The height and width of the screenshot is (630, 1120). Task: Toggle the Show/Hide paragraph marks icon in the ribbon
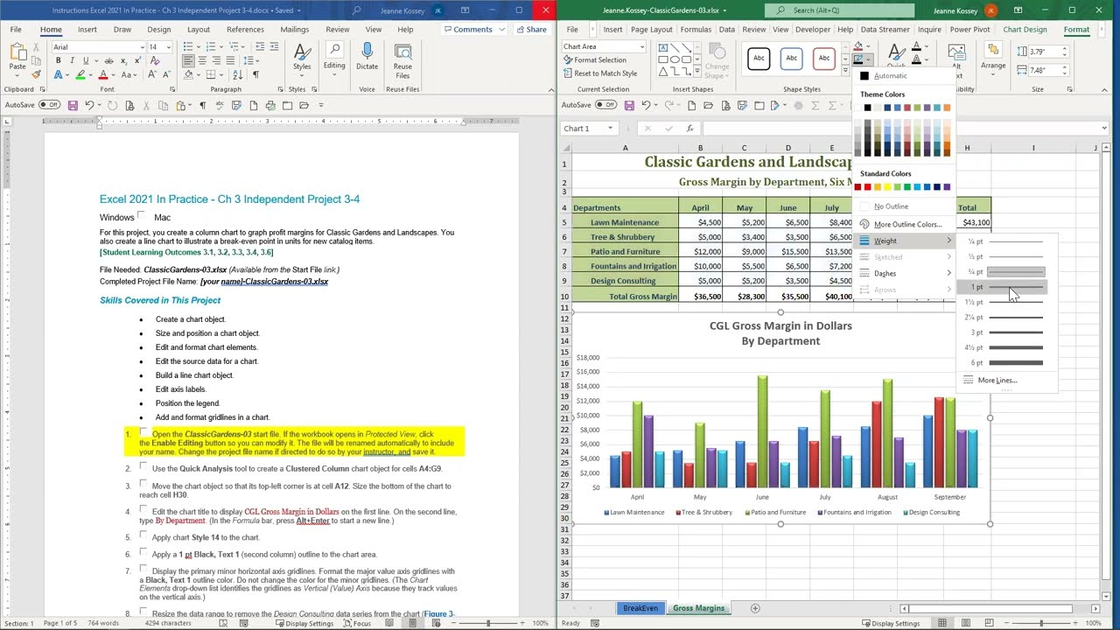(255, 75)
